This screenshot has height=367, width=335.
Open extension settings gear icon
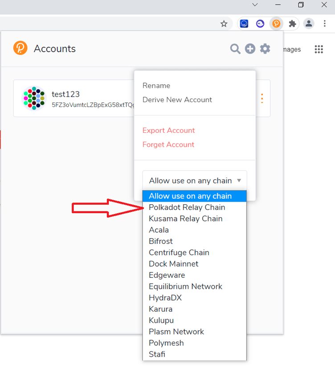265,49
